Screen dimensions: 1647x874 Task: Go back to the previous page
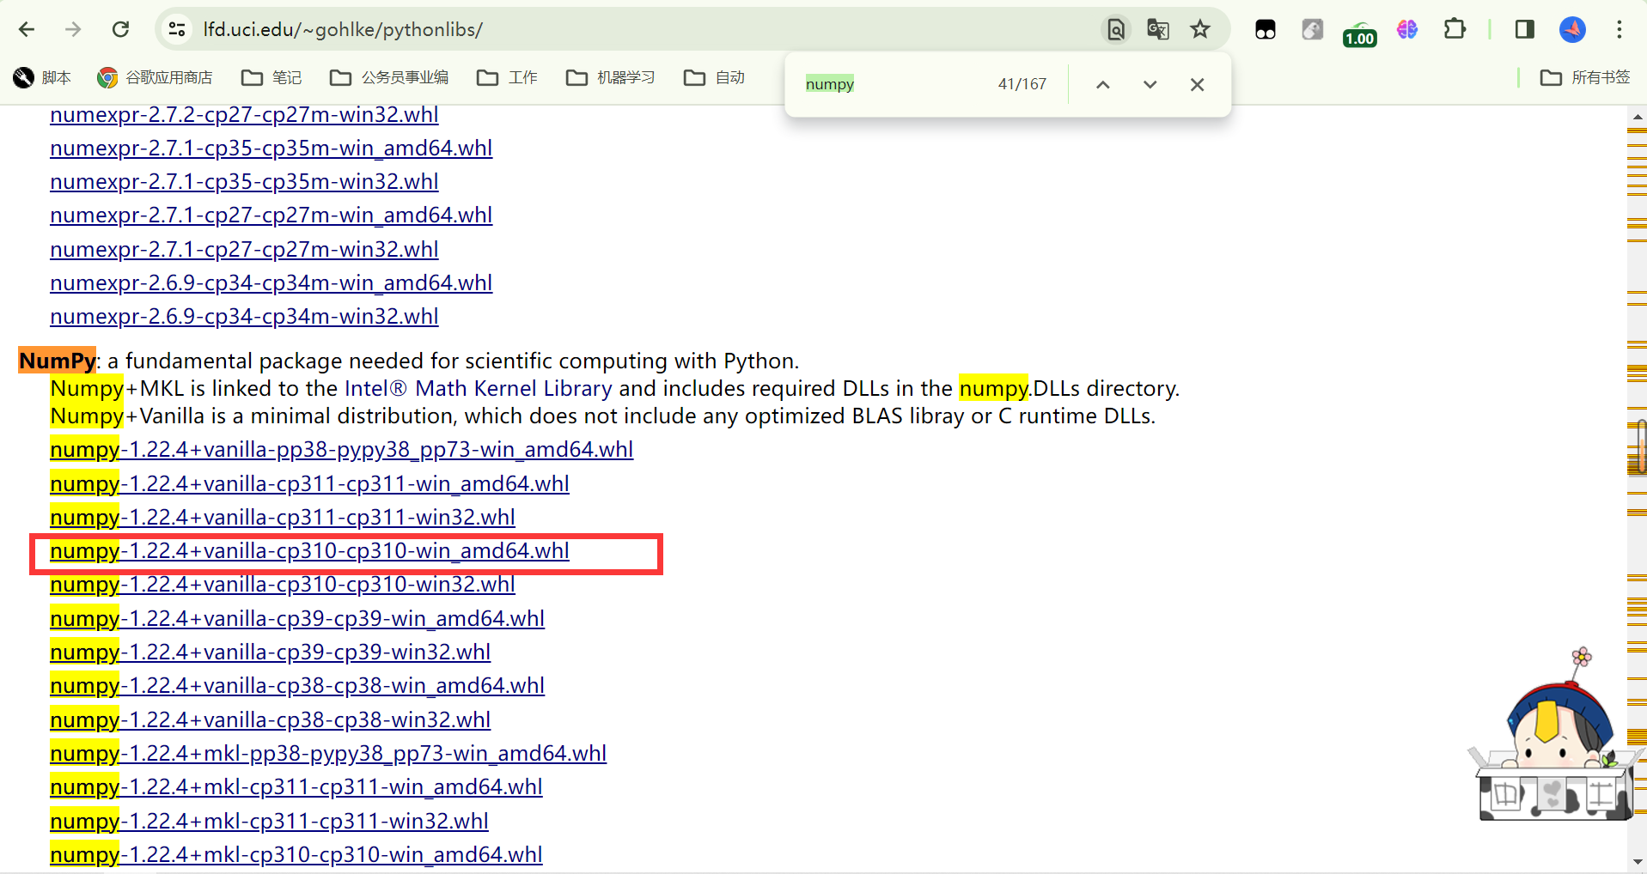[x=27, y=30]
